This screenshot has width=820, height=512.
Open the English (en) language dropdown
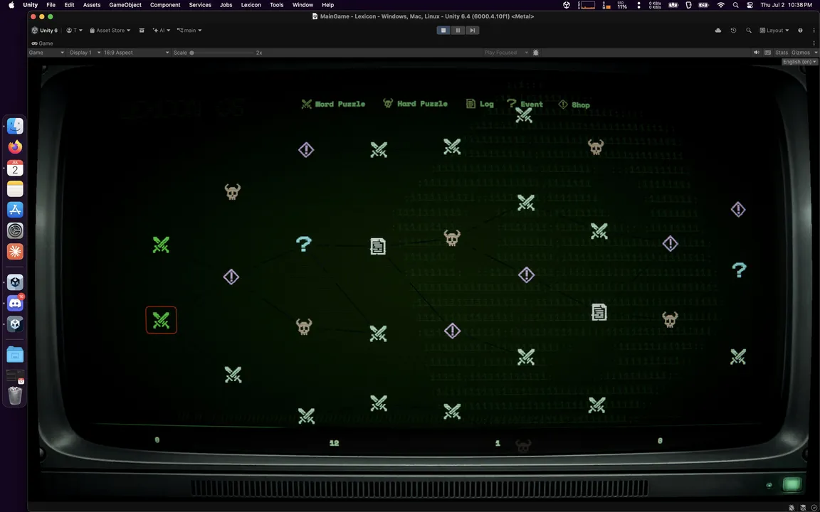coord(799,62)
